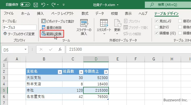Switch to the ページ レイアウト tab

pos(62,13)
